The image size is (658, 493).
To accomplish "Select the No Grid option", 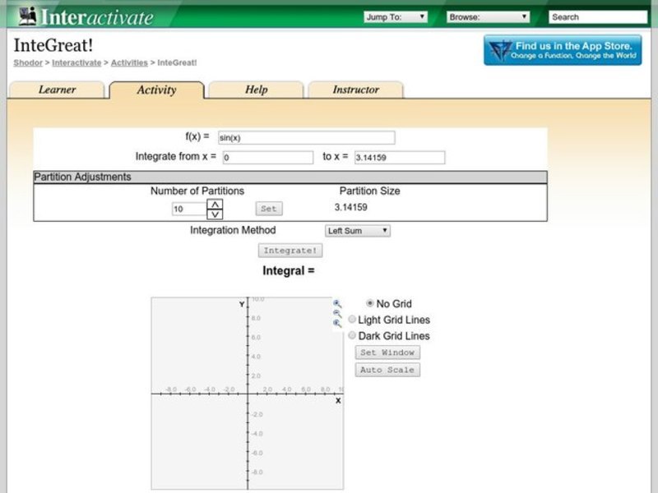I will (x=369, y=303).
